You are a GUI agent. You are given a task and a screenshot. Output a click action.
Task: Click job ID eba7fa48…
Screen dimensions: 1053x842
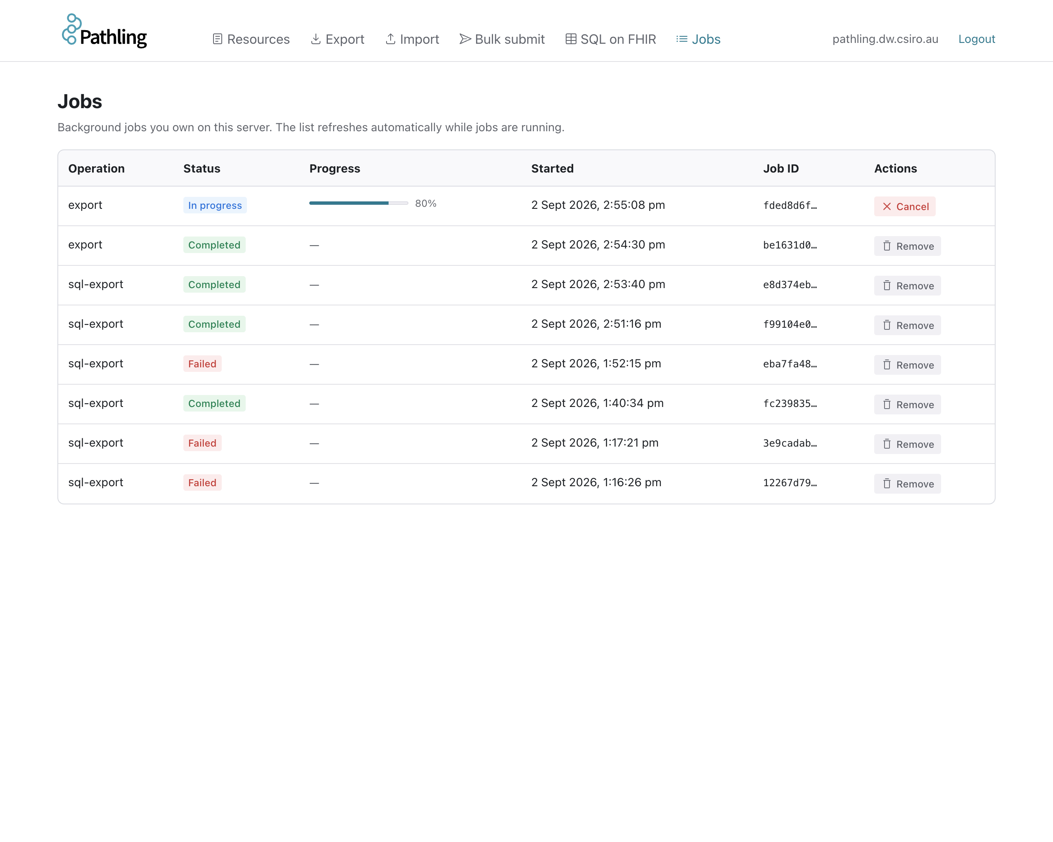(x=790, y=364)
